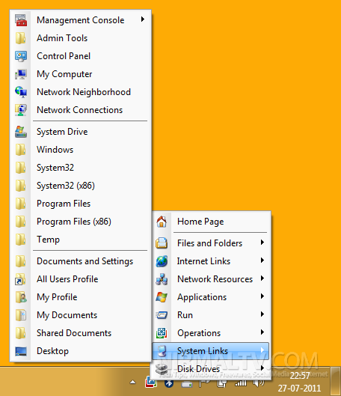Expand the Management Console submenu arrow
This screenshot has width=341, height=396.
(x=143, y=19)
